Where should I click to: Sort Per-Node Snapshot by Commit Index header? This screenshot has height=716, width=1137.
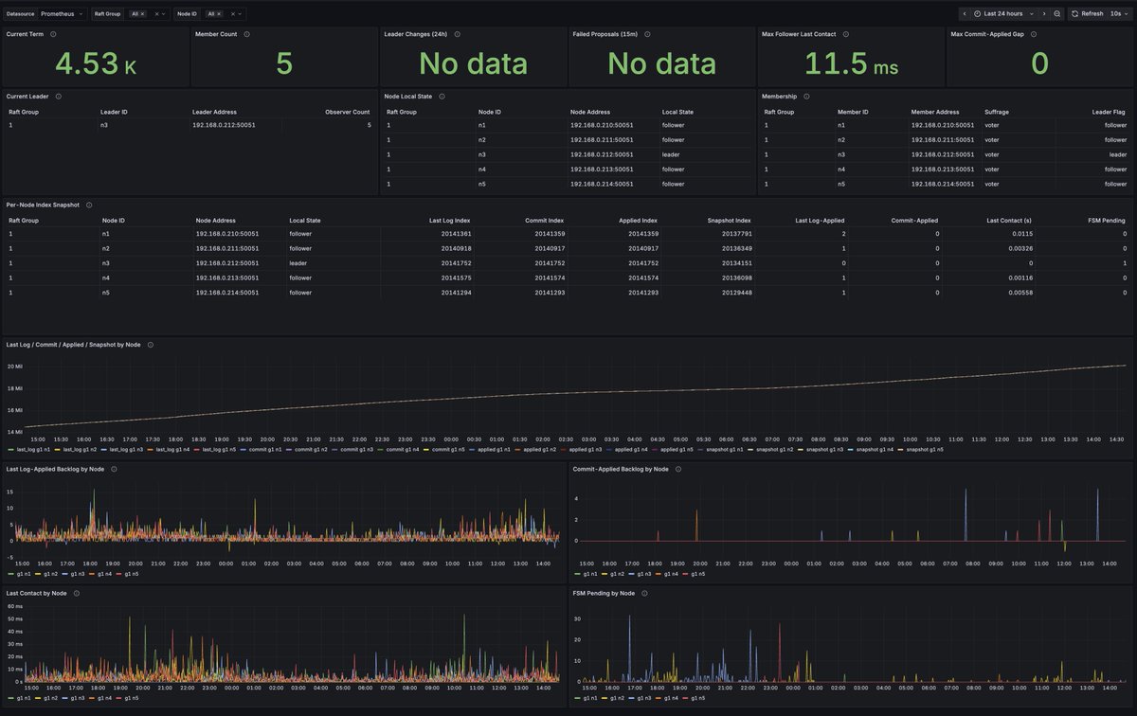[546, 221]
